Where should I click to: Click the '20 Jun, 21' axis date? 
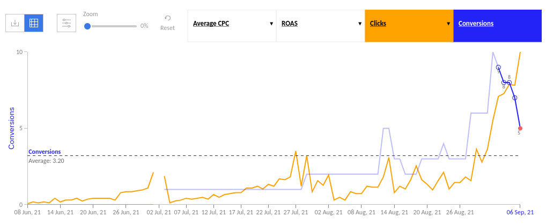click(x=93, y=212)
